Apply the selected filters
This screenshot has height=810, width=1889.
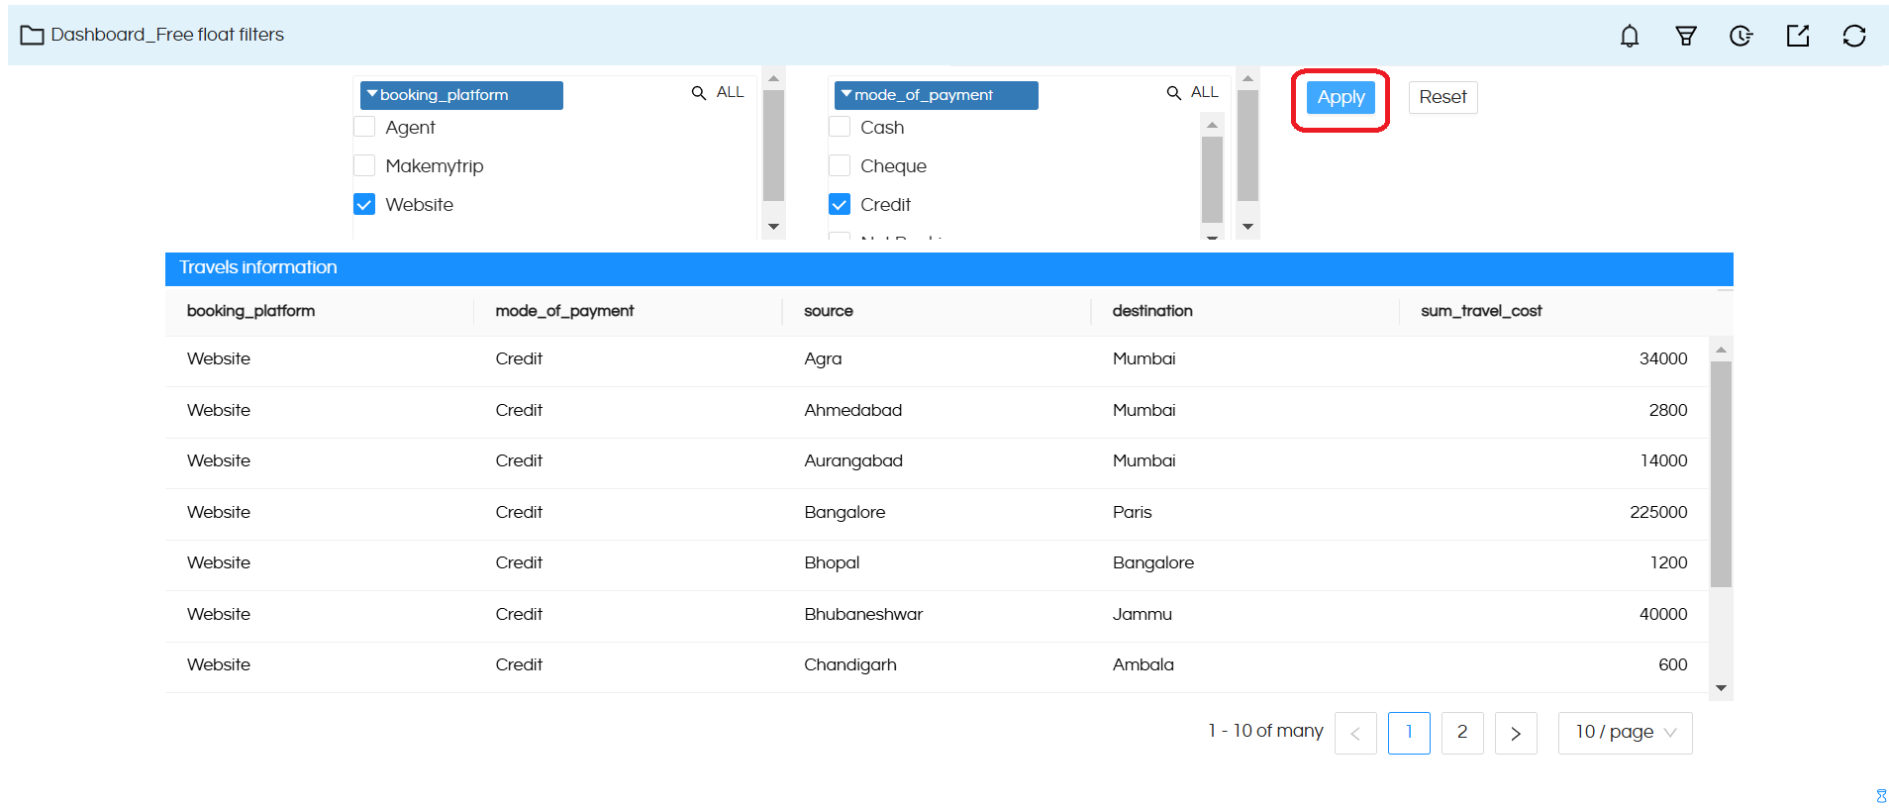point(1341,97)
